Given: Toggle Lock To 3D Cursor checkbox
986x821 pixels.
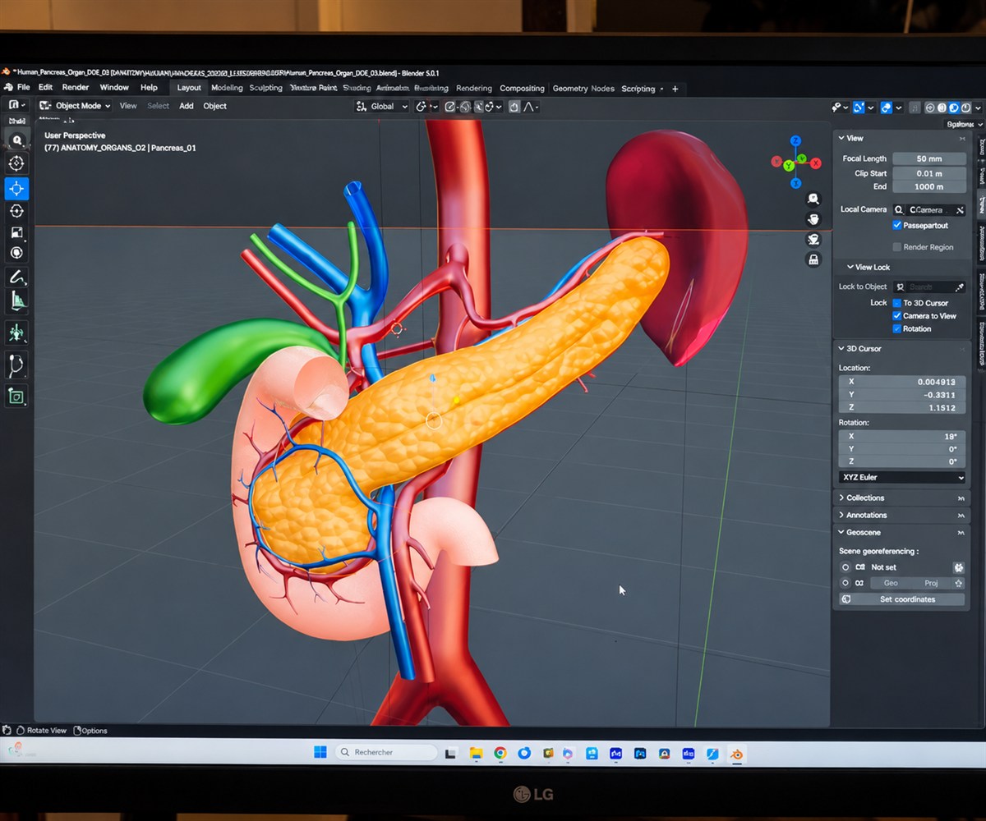Looking at the screenshot, I should click(x=897, y=303).
